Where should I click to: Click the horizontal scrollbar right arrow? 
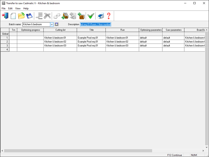(x=203, y=151)
